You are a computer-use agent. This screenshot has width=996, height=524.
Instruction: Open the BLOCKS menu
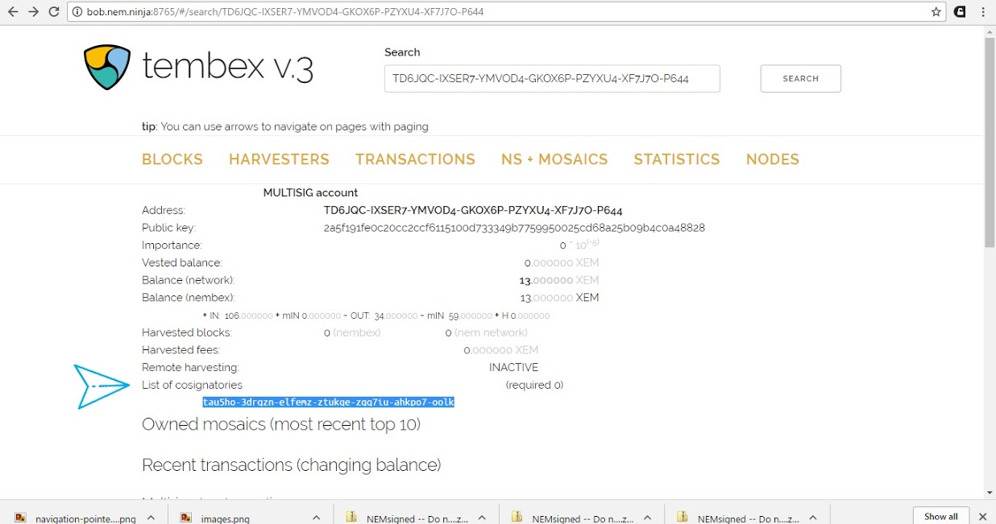[x=172, y=159]
